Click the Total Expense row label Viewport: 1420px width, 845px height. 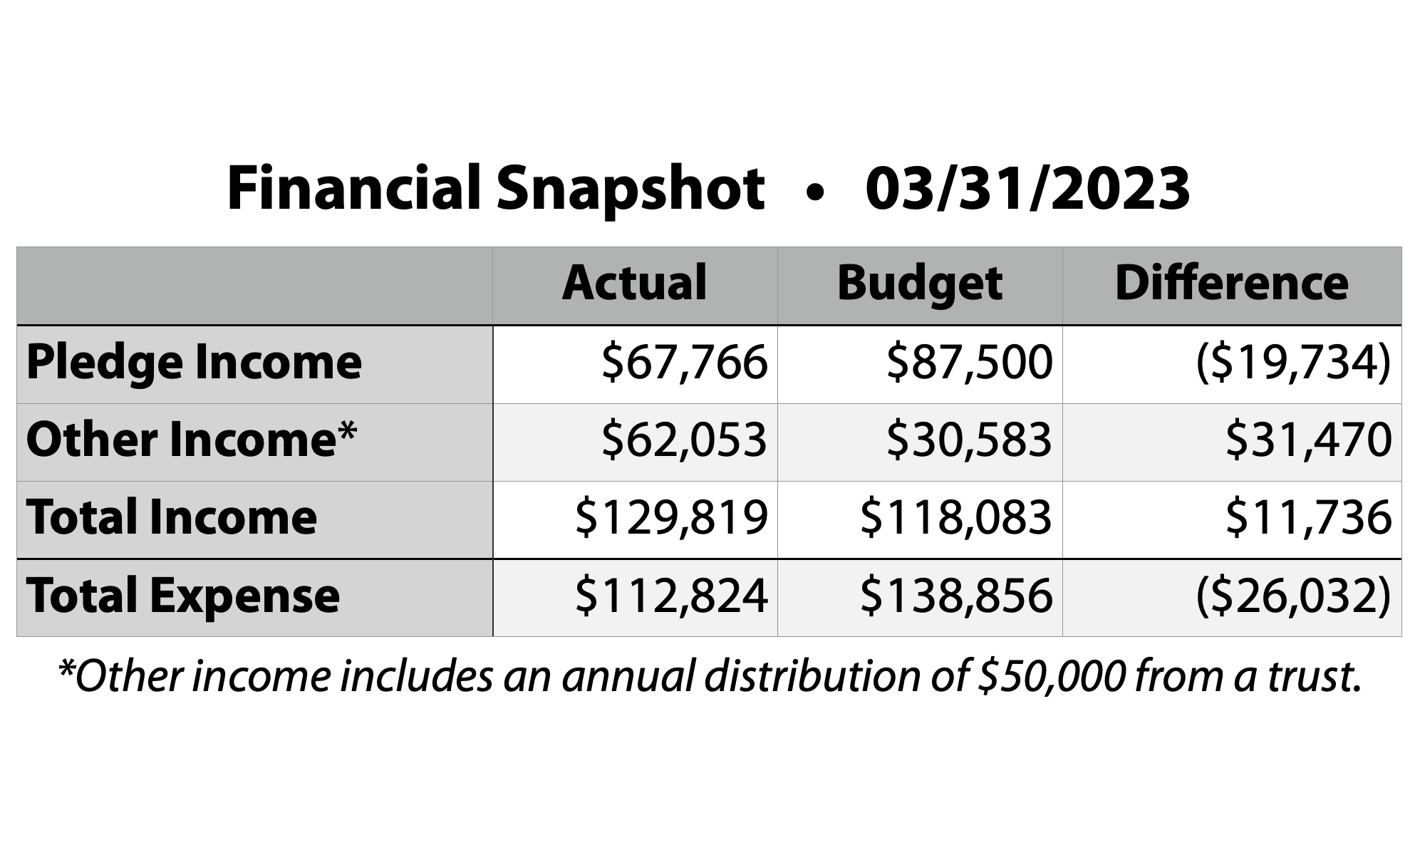pyautogui.click(x=183, y=596)
